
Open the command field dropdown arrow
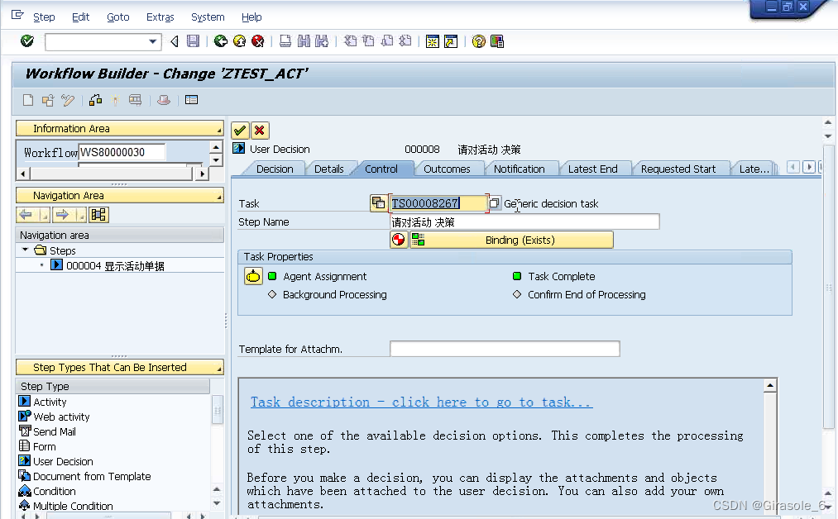153,41
